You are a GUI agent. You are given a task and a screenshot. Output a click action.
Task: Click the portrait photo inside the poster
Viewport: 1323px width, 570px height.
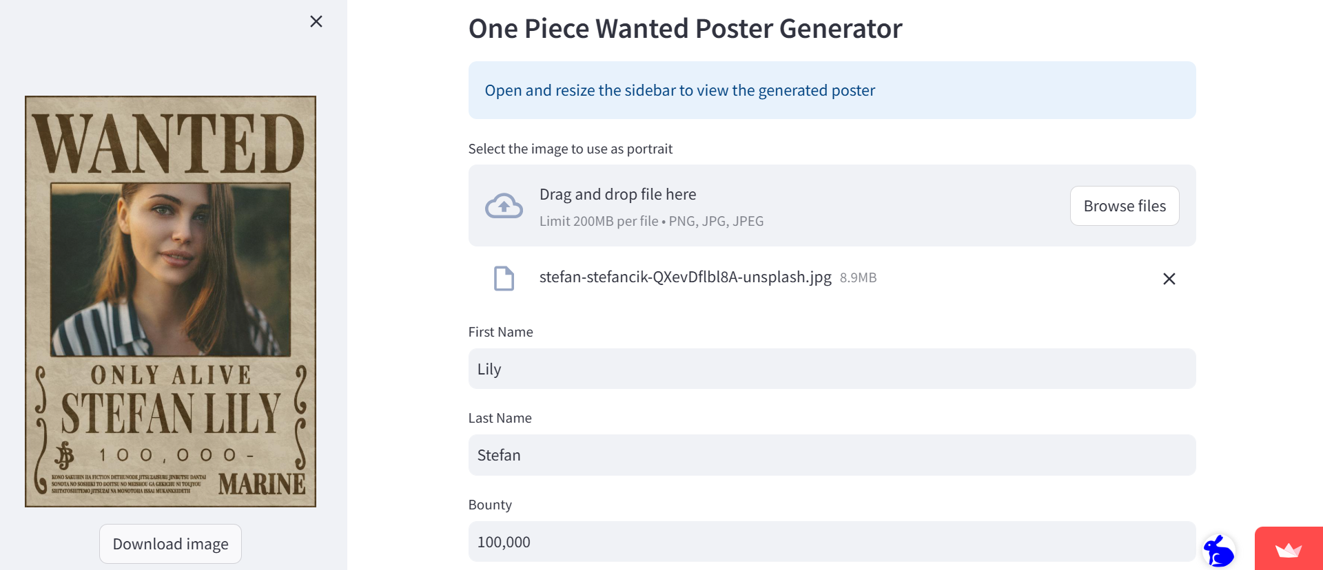[x=171, y=269]
